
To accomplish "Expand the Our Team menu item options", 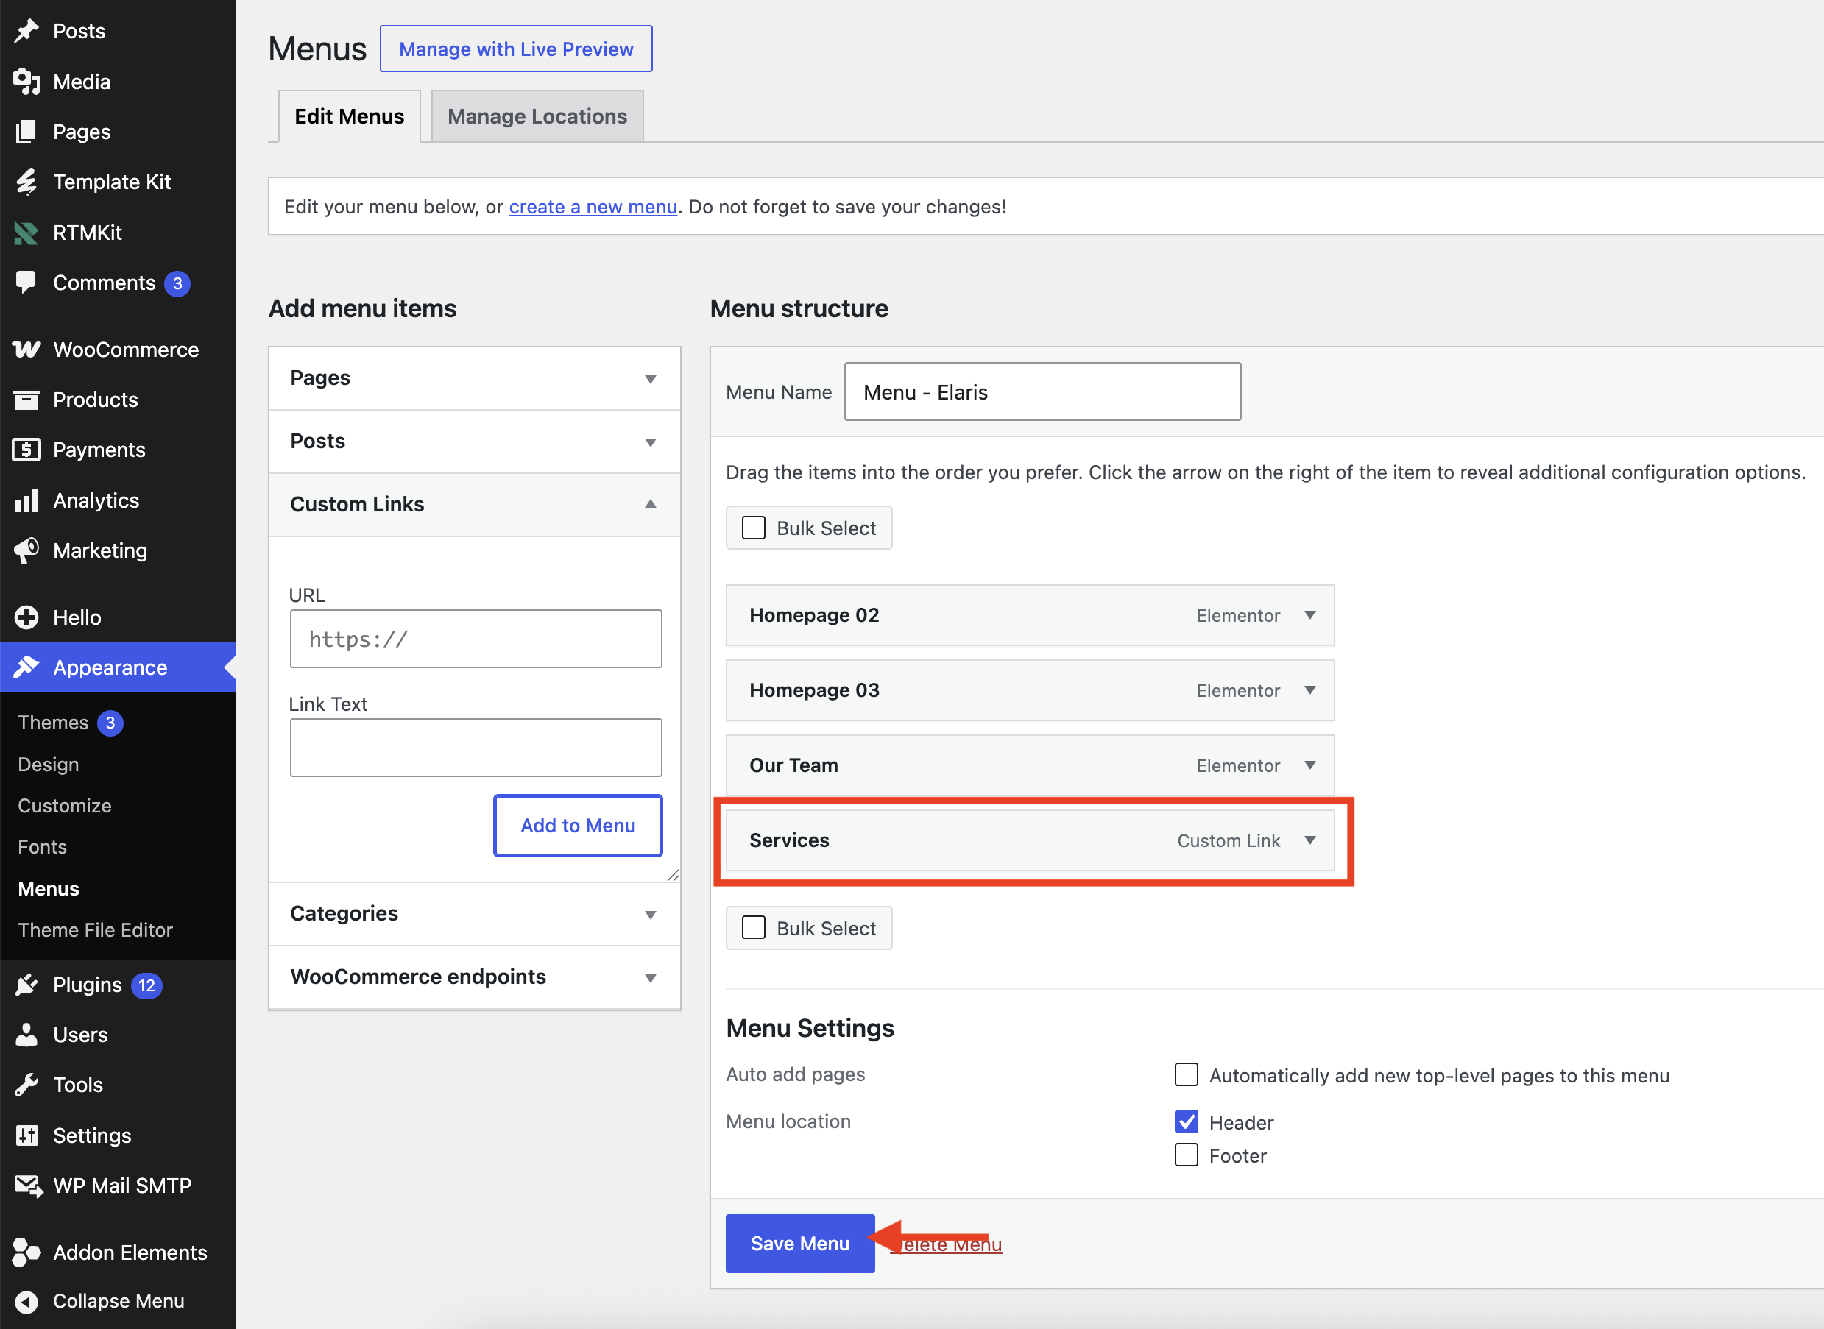I will pyautogui.click(x=1310, y=765).
